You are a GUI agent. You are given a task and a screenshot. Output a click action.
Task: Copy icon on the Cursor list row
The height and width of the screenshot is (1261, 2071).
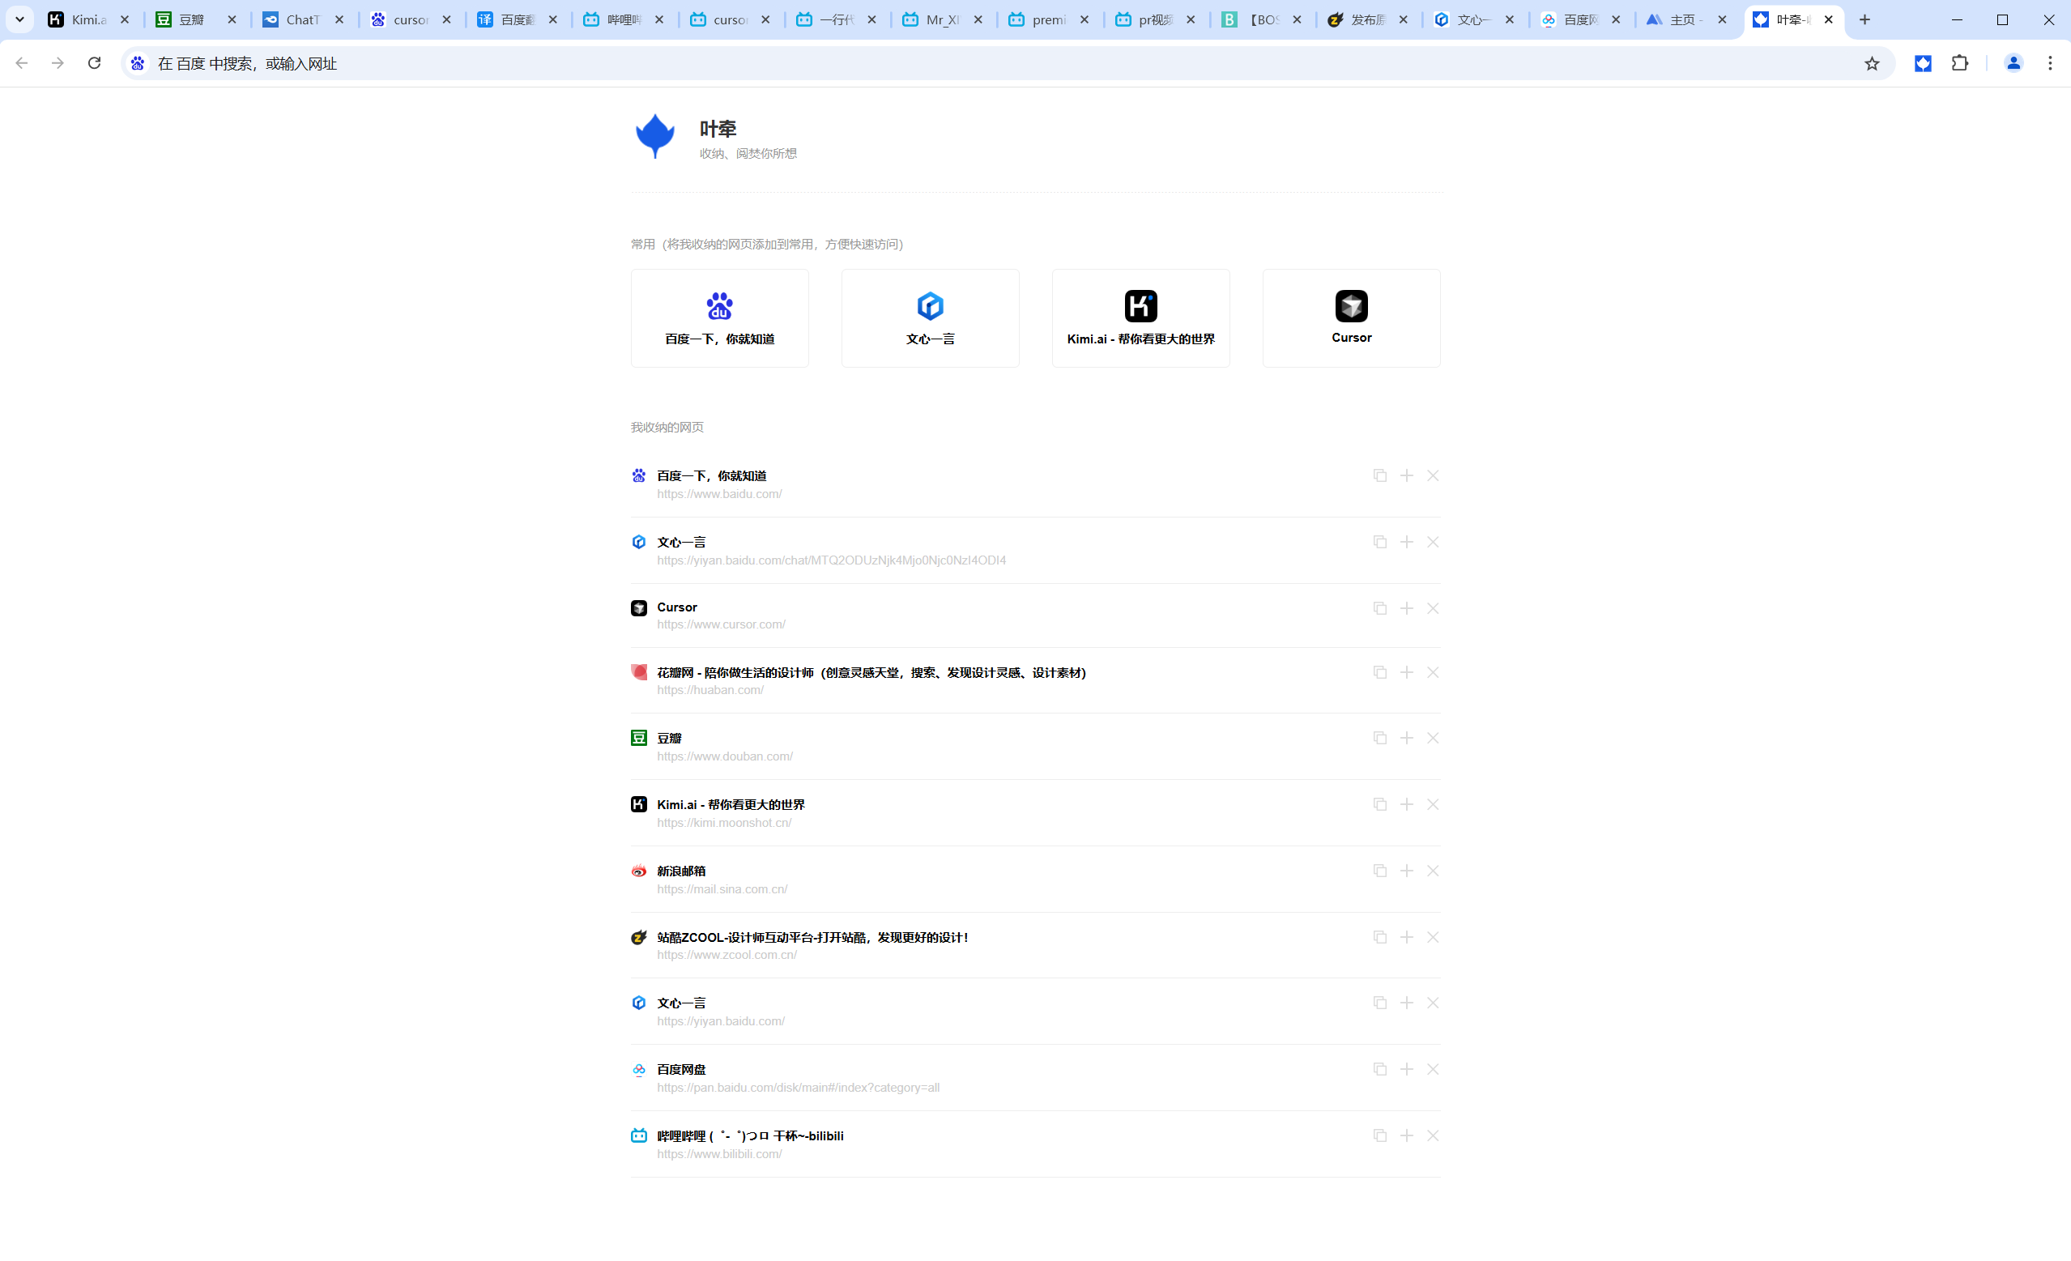pos(1379,609)
